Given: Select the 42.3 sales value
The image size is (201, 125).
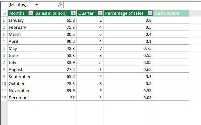Looking at the screenshot, I should pyautogui.click(x=55, y=48).
